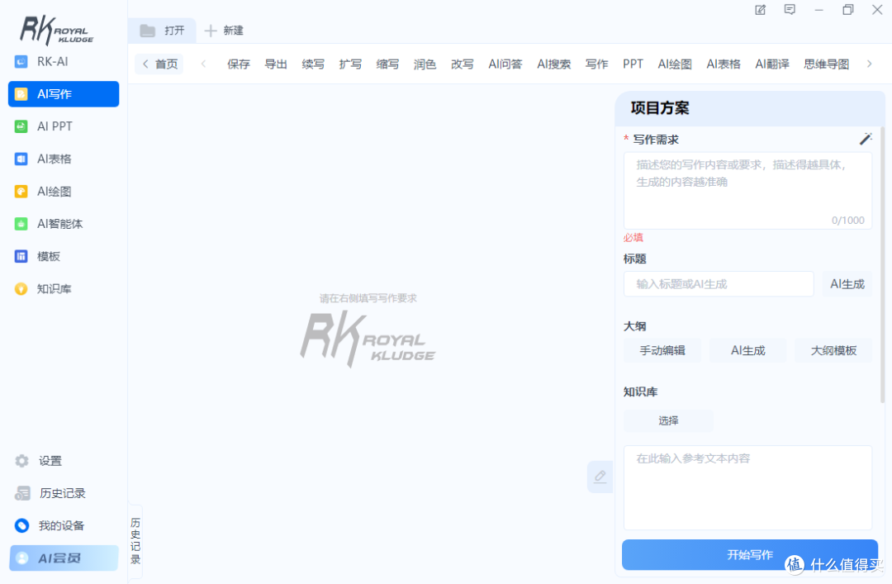This screenshot has width=892, height=584.
Task: Open the AI PPT sidebar icon
Action: (x=21, y=126)
